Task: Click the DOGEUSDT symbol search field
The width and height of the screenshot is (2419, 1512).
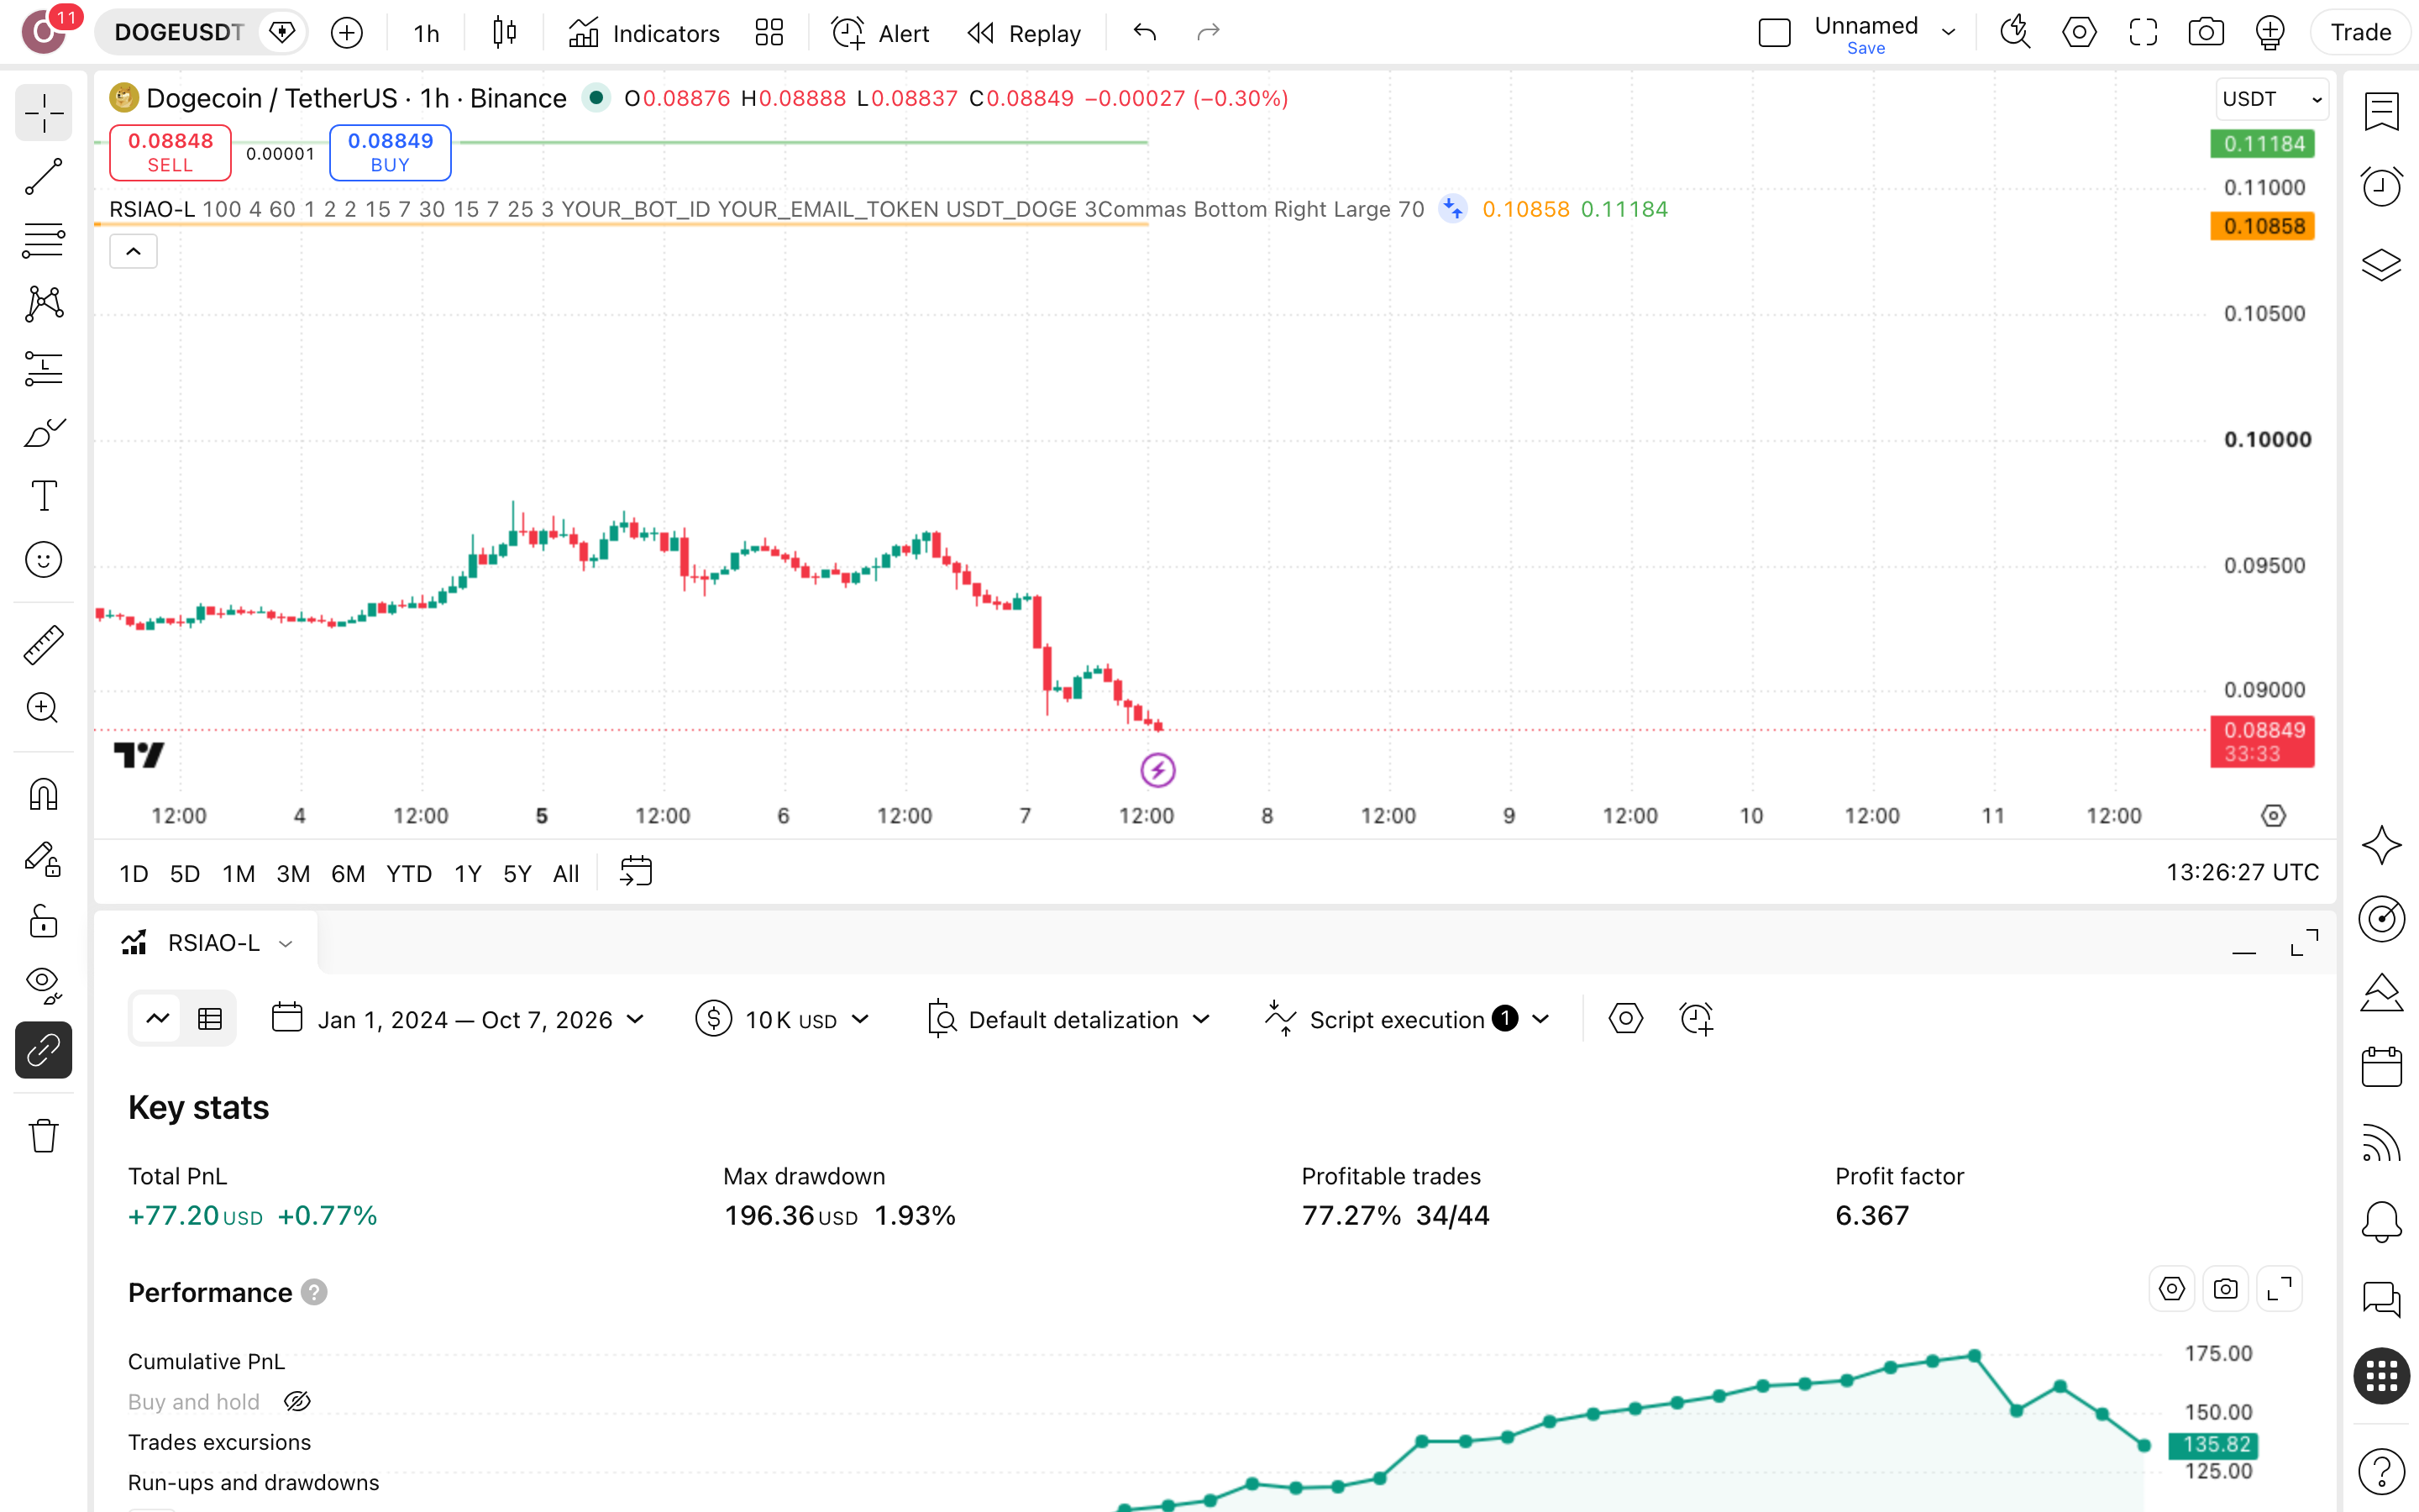Action: (178, 33)
